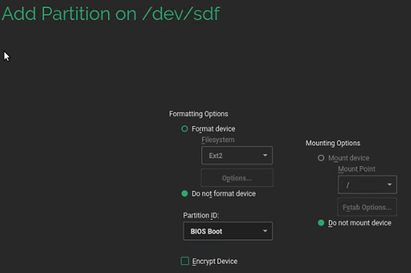
Task: Click the "/" text in the Mount Point field
Action: tap(348, 185)
